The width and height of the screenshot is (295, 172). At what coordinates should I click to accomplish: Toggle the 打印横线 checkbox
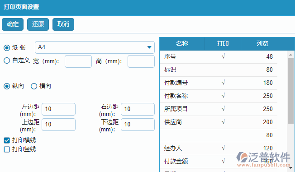[x=7, y=140]
